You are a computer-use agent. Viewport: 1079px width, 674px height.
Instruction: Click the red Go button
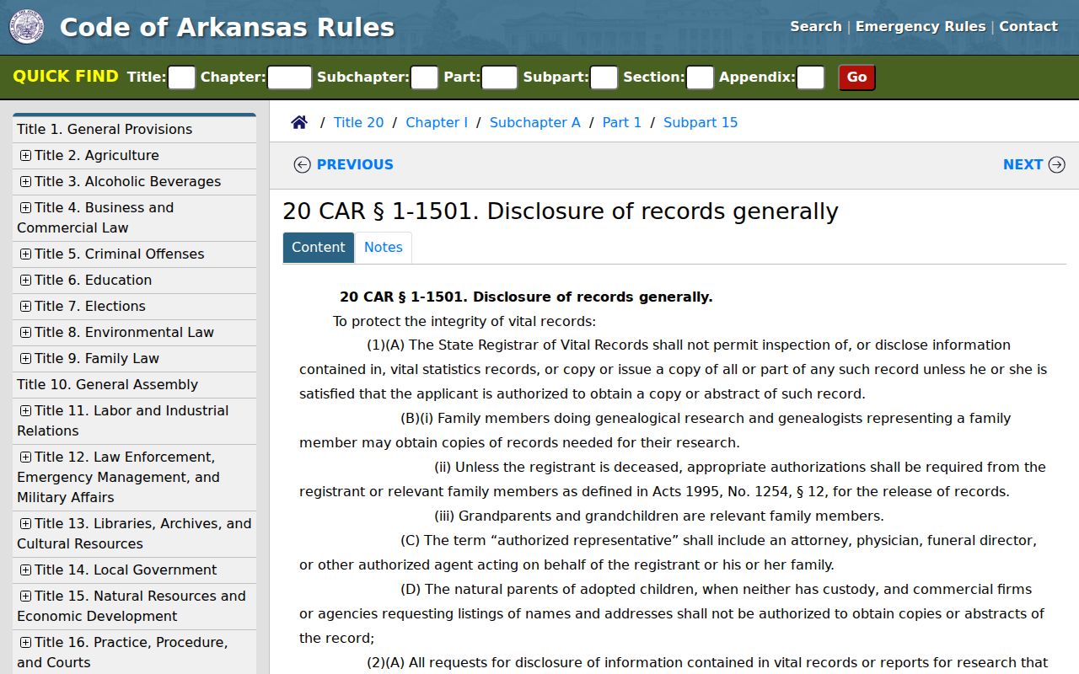[857, 78]
